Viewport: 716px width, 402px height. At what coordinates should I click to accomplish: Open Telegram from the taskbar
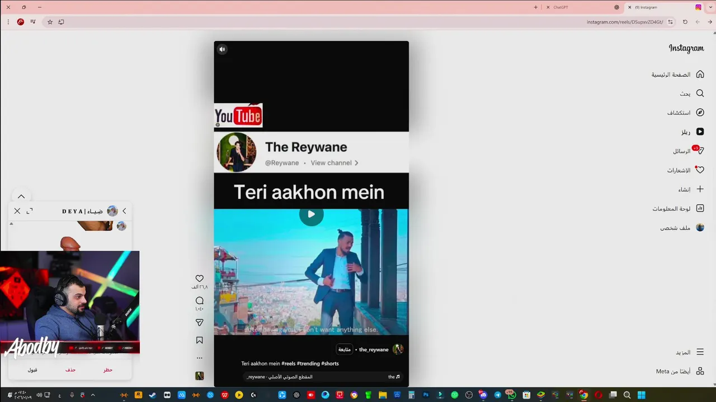(497, 395)
